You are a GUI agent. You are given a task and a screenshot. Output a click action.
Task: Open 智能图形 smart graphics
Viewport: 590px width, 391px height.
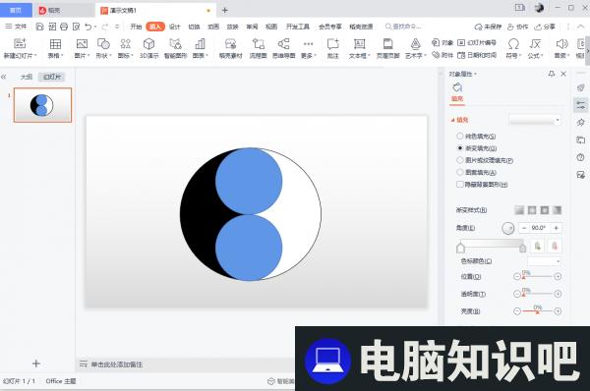[175, 44]
